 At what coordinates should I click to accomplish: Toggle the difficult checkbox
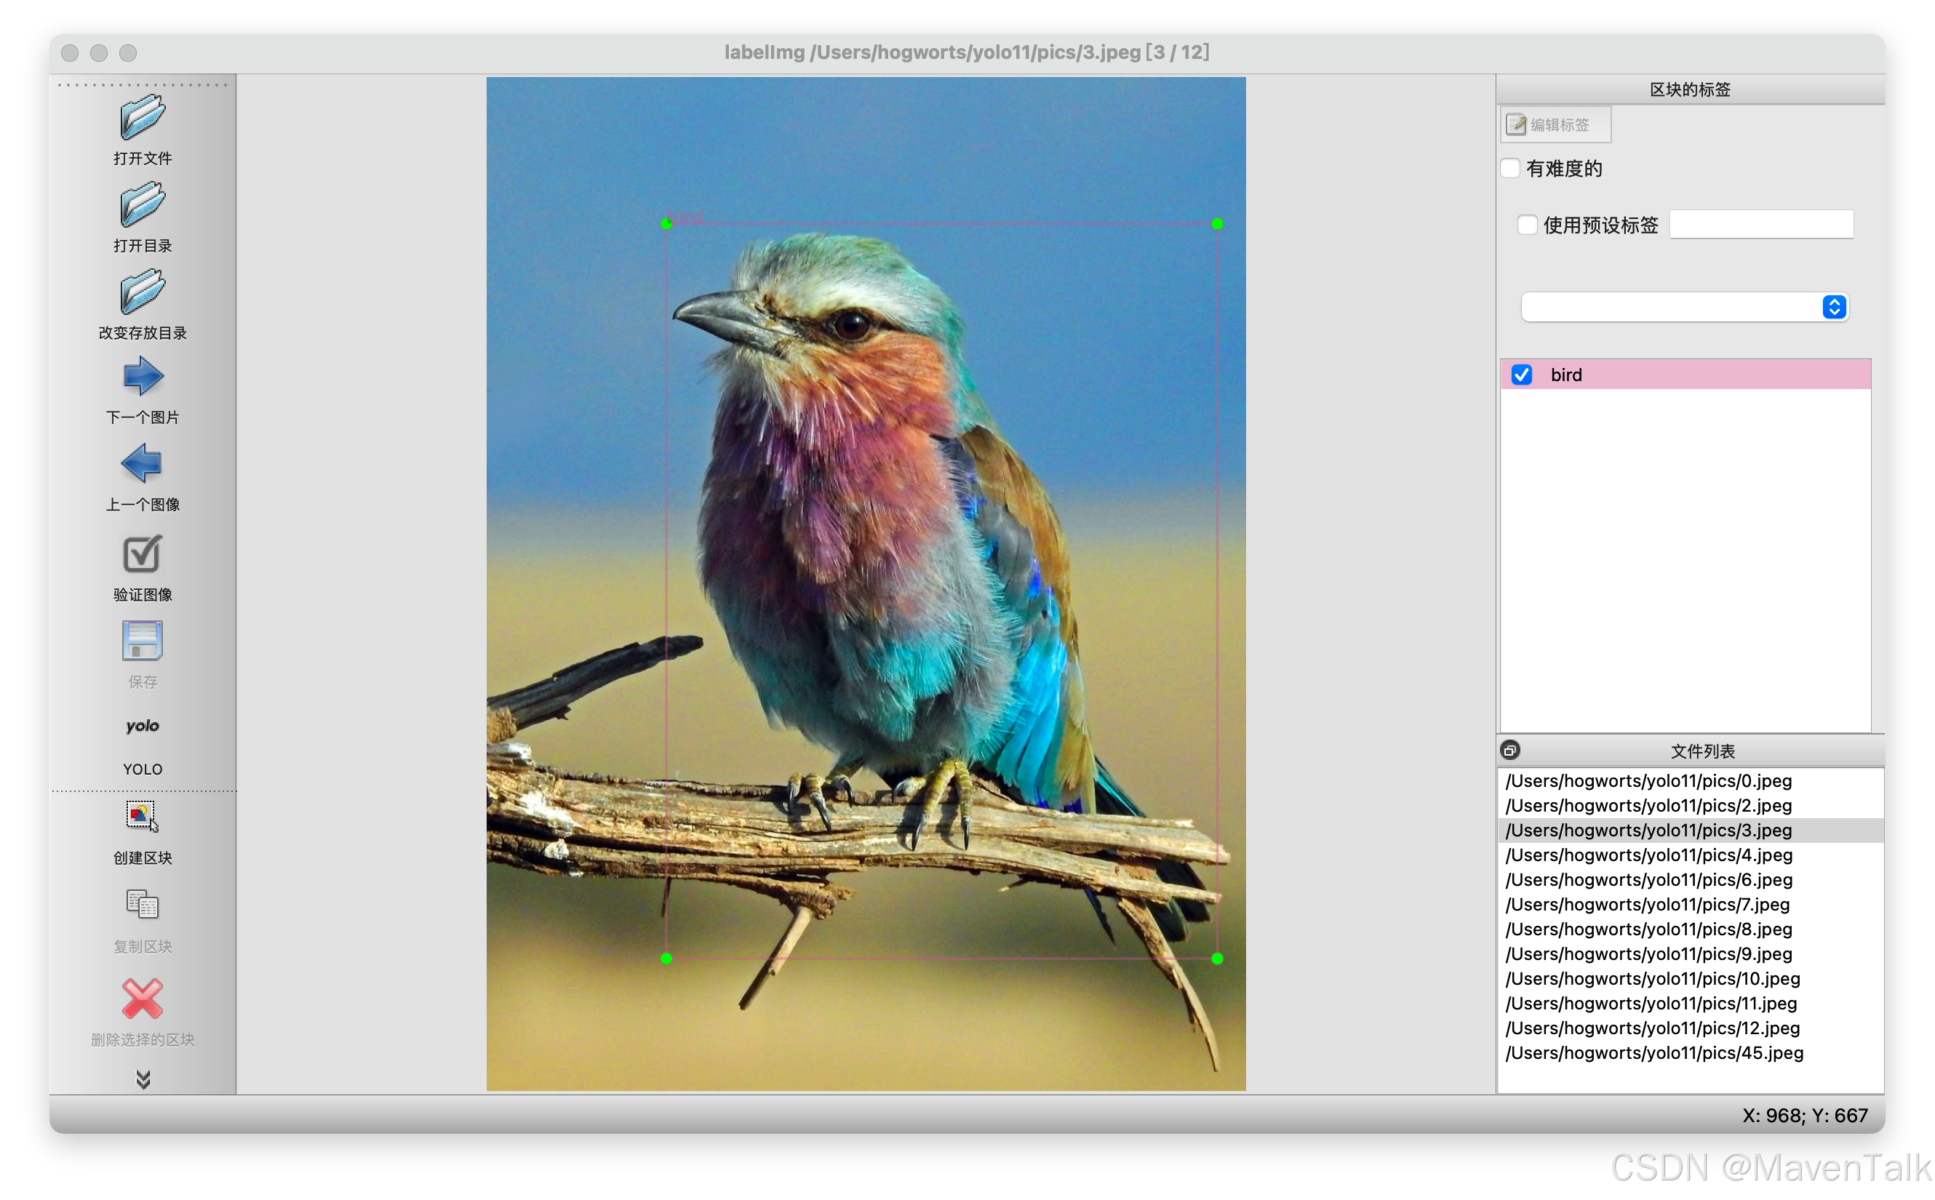coord(1510,168)
